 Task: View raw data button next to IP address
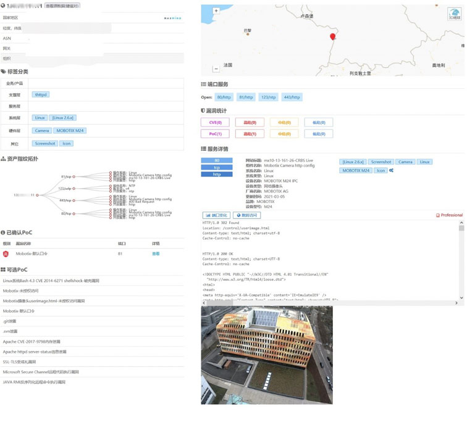tap(62, 6)
